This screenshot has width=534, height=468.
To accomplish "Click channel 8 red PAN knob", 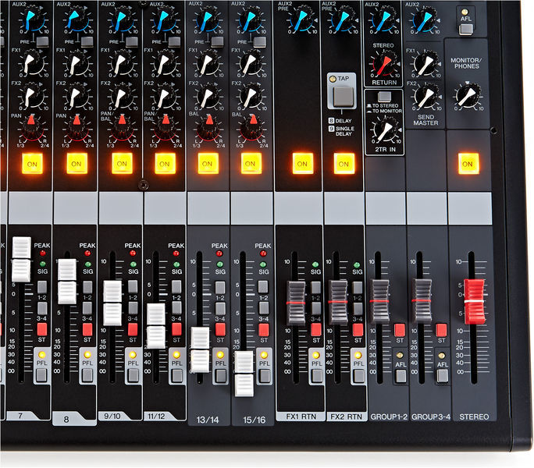I will 77,128.
